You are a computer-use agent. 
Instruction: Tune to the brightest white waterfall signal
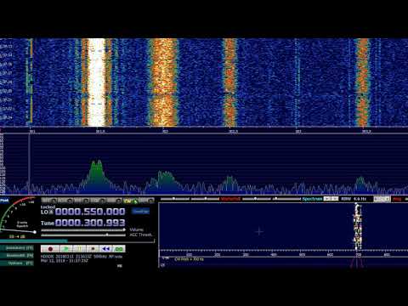pos(96,82)
